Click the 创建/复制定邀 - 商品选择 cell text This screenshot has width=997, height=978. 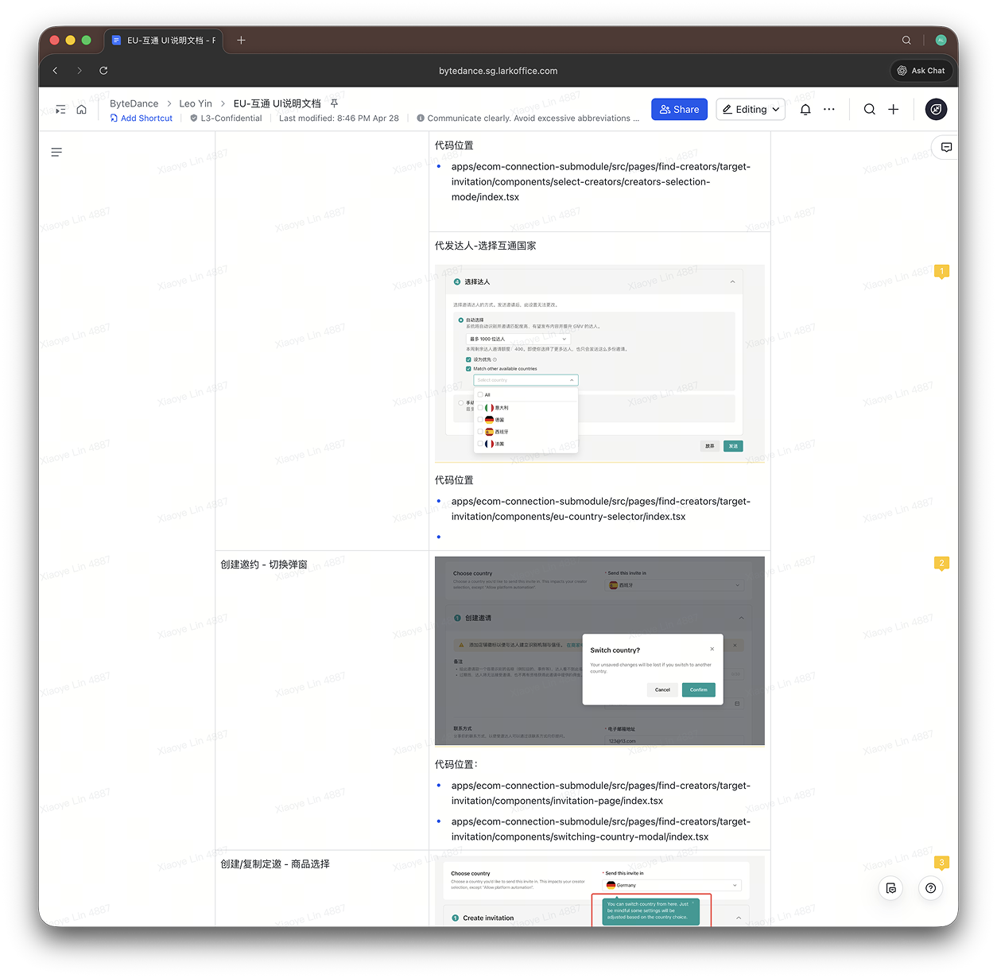(275, 864)
